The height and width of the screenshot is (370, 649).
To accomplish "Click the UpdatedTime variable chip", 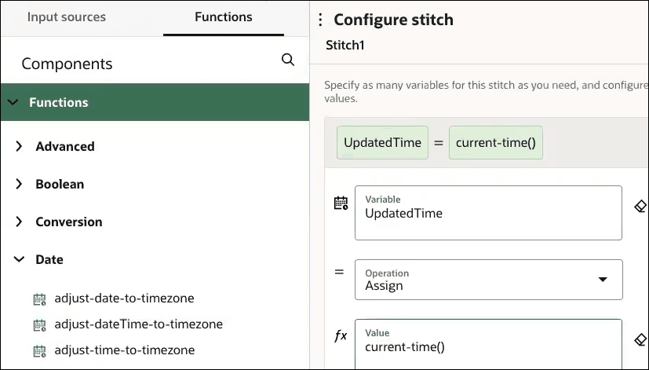I will point(382,143).
